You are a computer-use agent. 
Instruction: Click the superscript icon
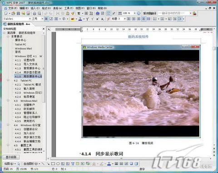(97, 19)
